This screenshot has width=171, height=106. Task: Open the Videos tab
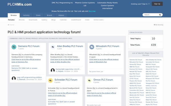tap(61, 15)
